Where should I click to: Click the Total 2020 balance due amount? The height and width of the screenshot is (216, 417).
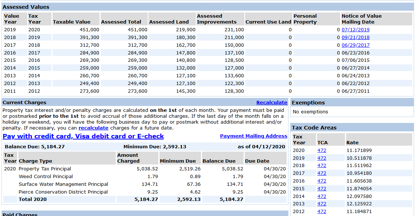[231, 199]
